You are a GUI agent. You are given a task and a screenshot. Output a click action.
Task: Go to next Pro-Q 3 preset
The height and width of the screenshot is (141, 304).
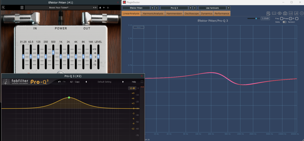pos(123,82)
